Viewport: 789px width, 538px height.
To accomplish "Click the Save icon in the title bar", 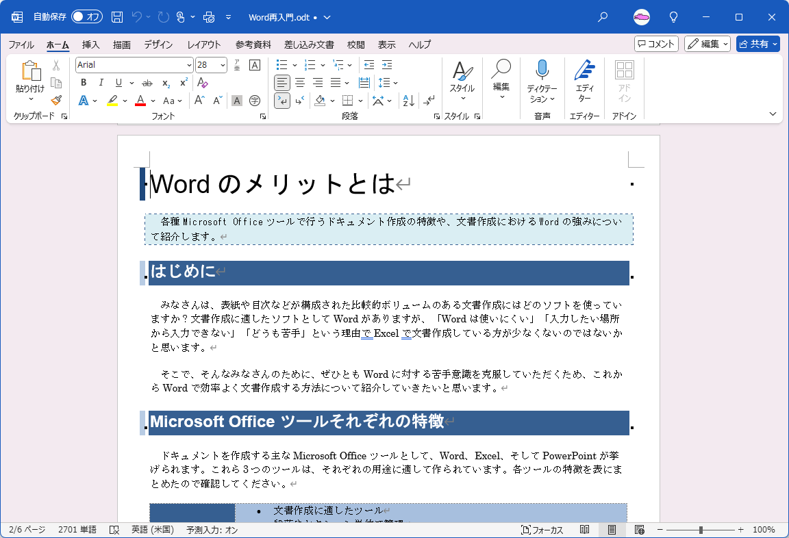I will pos(117,17).
